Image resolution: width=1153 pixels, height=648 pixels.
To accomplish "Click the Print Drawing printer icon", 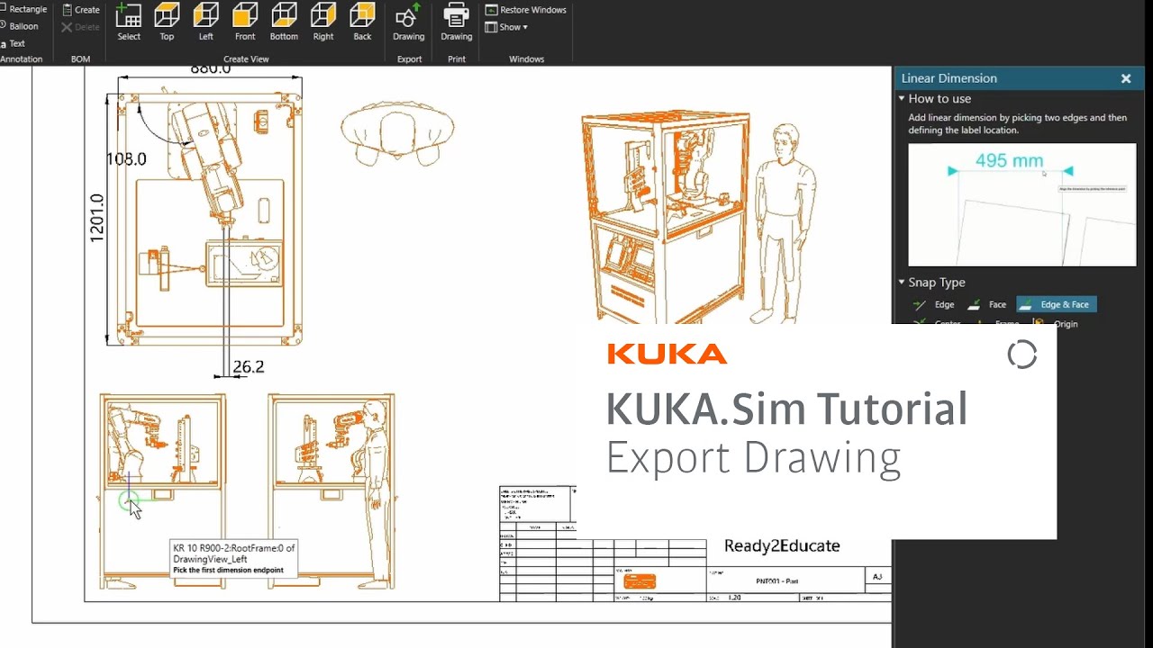I will (457, 22).
